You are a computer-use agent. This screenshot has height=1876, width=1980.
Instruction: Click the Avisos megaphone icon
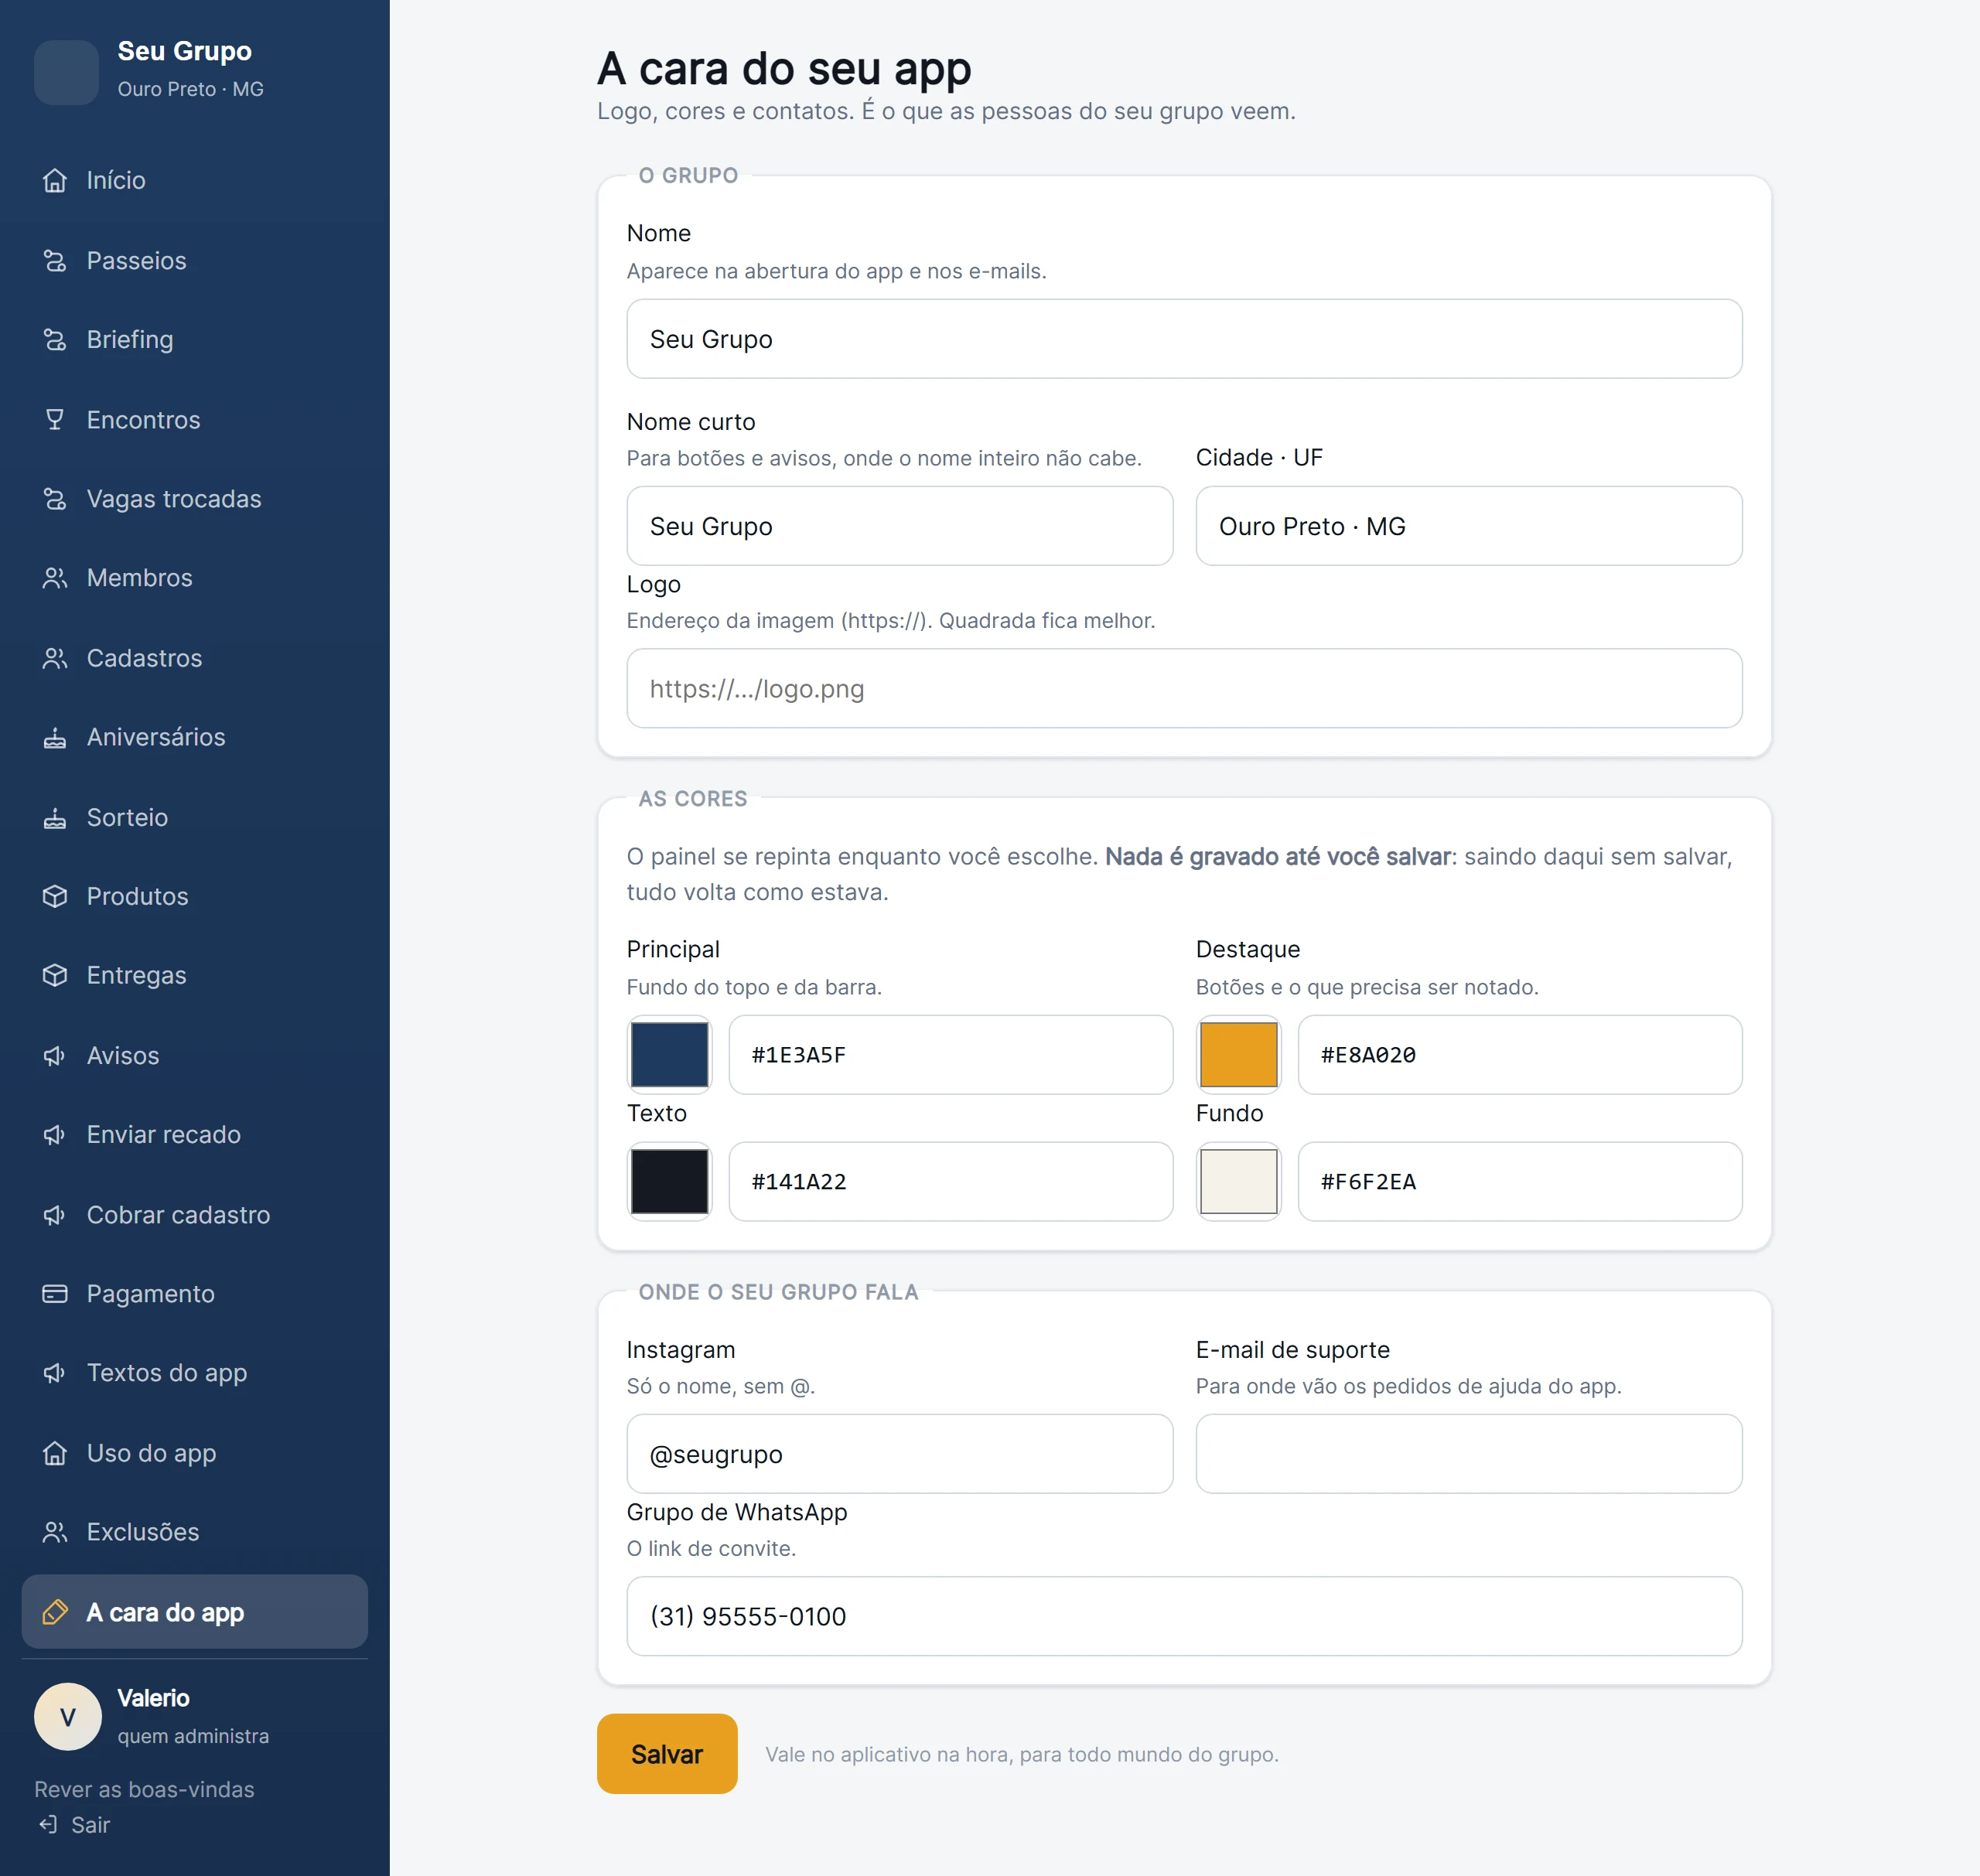coord(55,1056)
